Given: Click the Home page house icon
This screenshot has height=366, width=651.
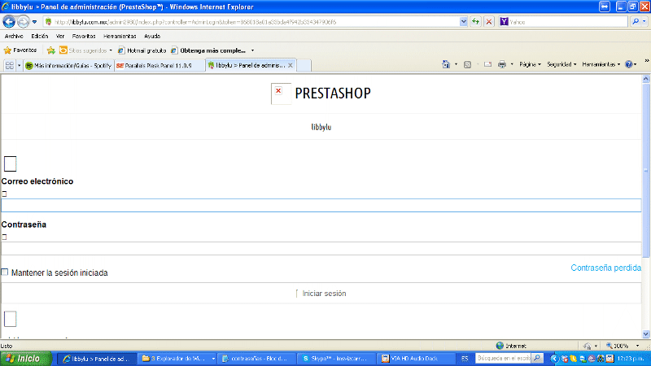Looking at the screenshot, I should 446,64.
